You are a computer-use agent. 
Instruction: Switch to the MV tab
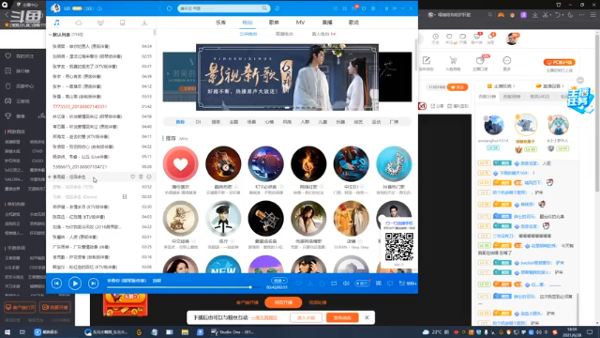300,23
